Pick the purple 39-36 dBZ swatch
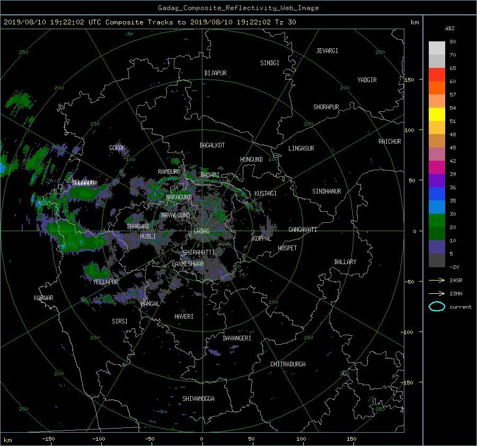The image size is (477, 446). 437,180
